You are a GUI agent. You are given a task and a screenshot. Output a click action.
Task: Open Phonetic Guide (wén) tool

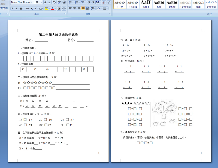click(x=59, y=2)
